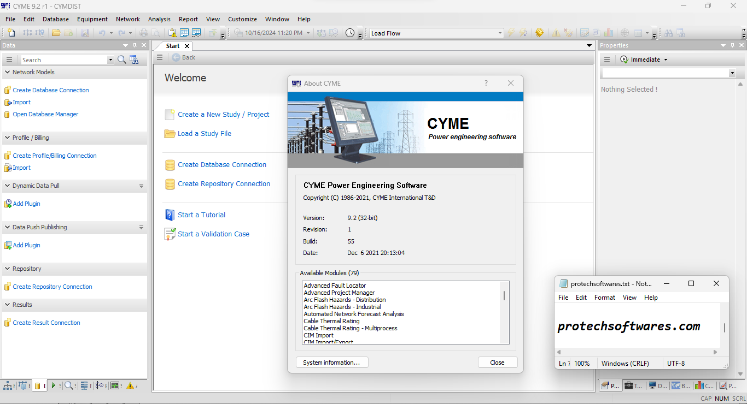Screen dimensions: 747x404
Task: Click the monitor waveform tab icon
Action: pyautogui.click(x=115, y=385)
